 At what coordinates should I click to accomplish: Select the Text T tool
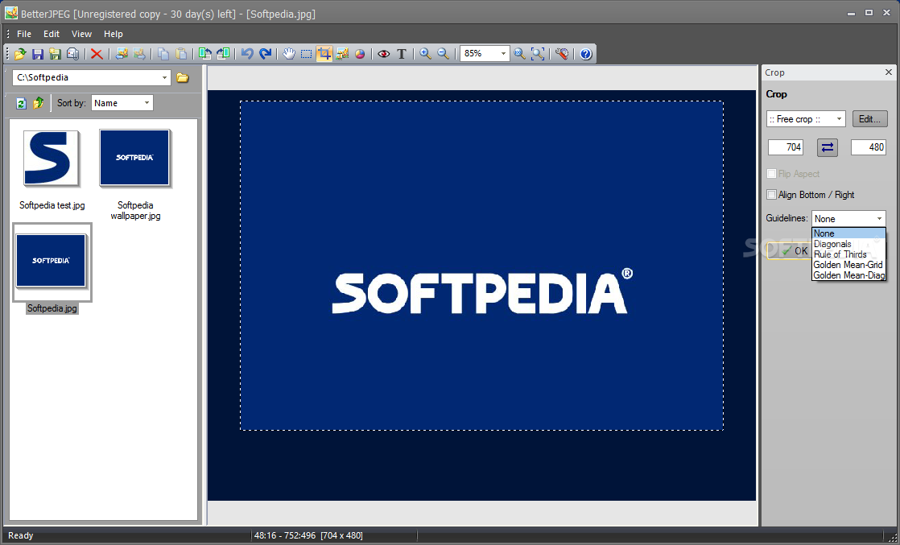[402, 54]
